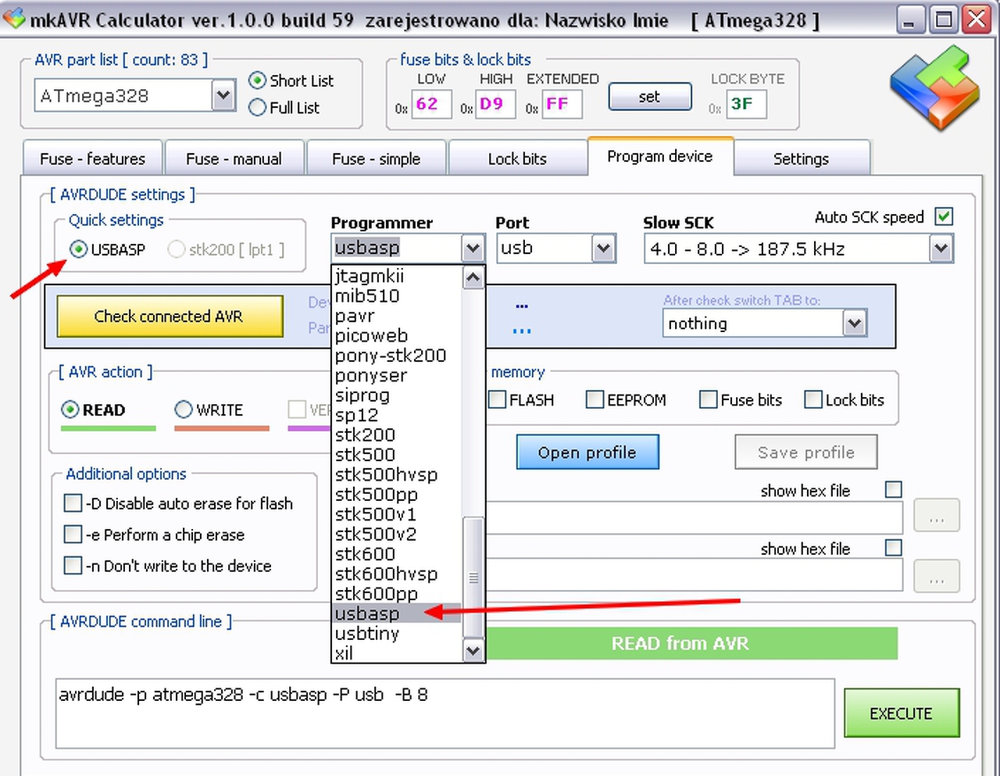This screenshot has height=776, width=1000.
Task: Open the AVR part list dropdown
Action: (223, 96)
